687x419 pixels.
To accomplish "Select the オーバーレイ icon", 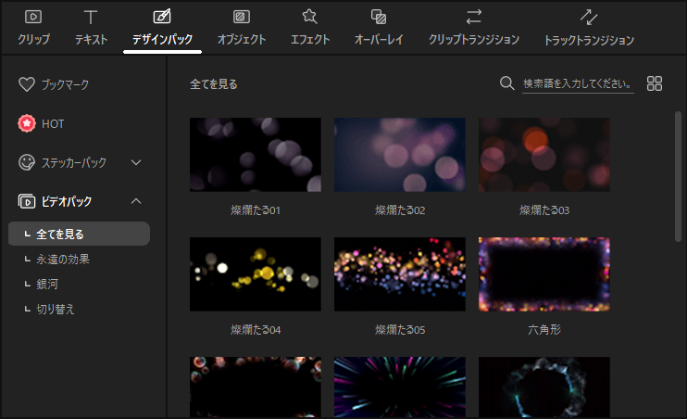I will coord(378,17).
